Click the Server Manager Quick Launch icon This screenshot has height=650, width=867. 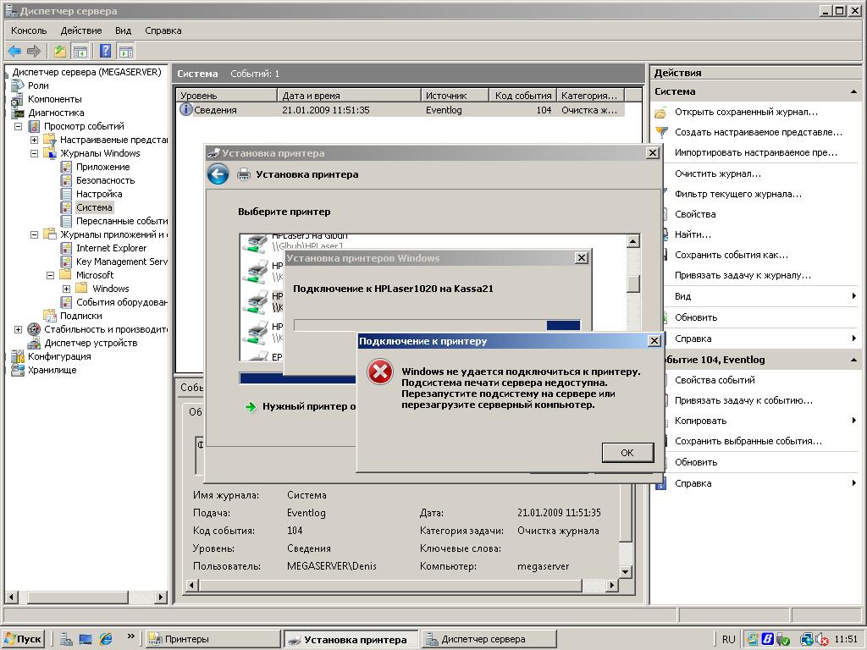tap(66, 639)
